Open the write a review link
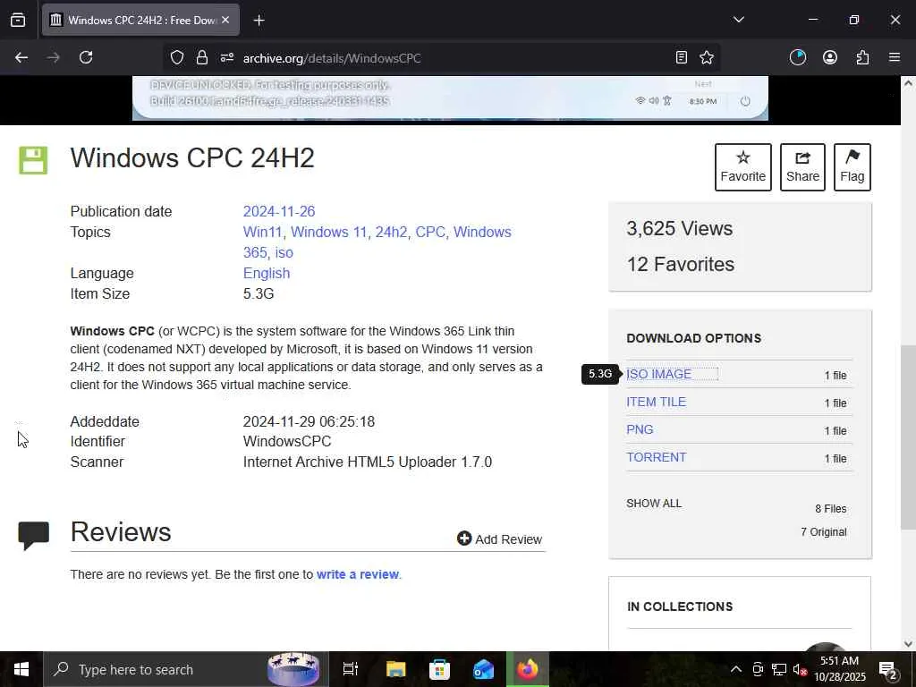 [x=358, y=574]
